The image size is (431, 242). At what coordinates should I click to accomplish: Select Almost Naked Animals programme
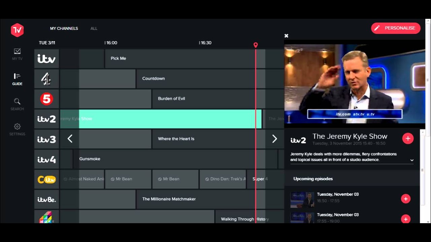82,179
